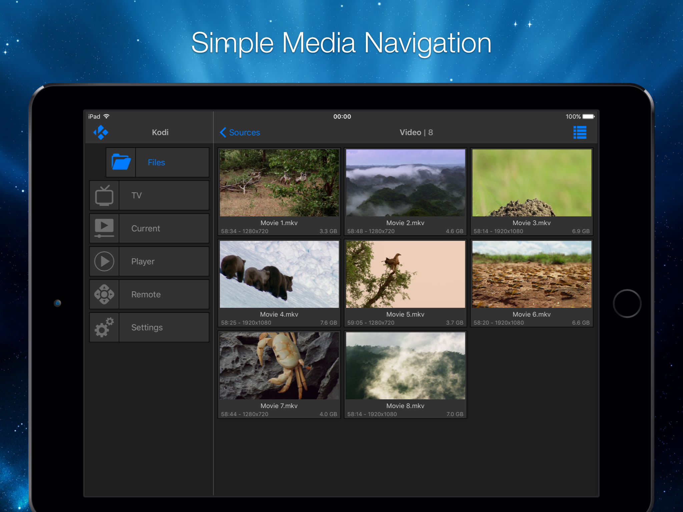Click the blue Files folder icon
Image resolution: width=683 pixels, height=512 pixels.
coord(121,162)
